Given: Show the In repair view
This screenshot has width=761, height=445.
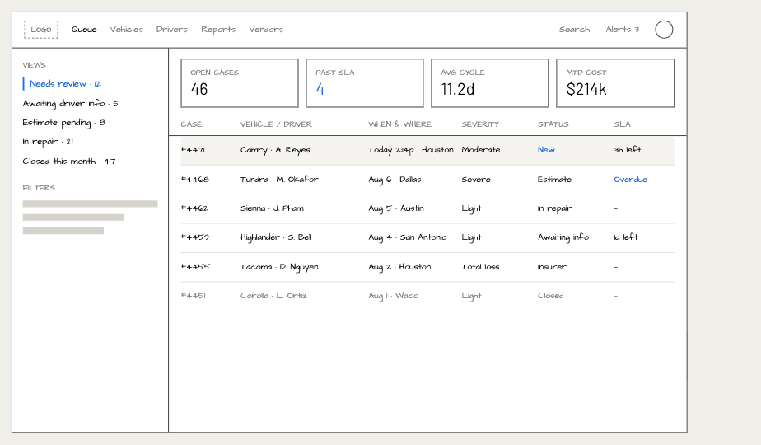Looking at the screenshot, I should click(x=48, y=142).
